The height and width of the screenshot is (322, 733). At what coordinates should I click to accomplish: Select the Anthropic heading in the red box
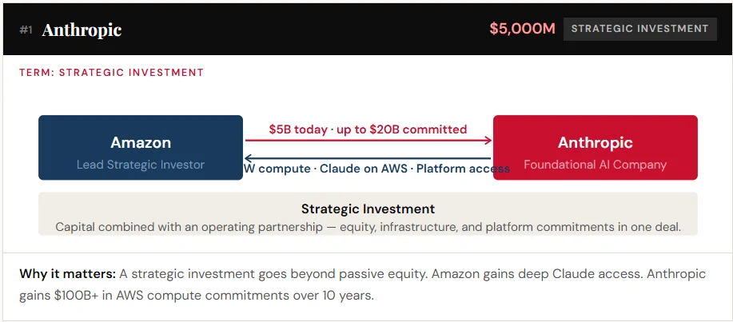[595, 143]
